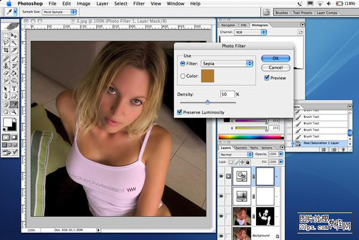This screenshot has height=240, width=359.
Task: Select the Eraser tool
Action: tap(6, 73)
